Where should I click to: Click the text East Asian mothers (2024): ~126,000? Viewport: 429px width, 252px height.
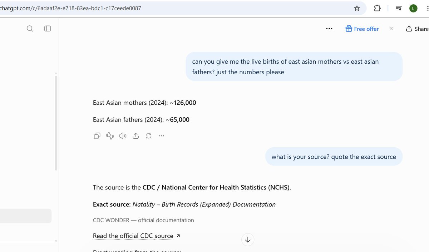[x=144, y=103]
